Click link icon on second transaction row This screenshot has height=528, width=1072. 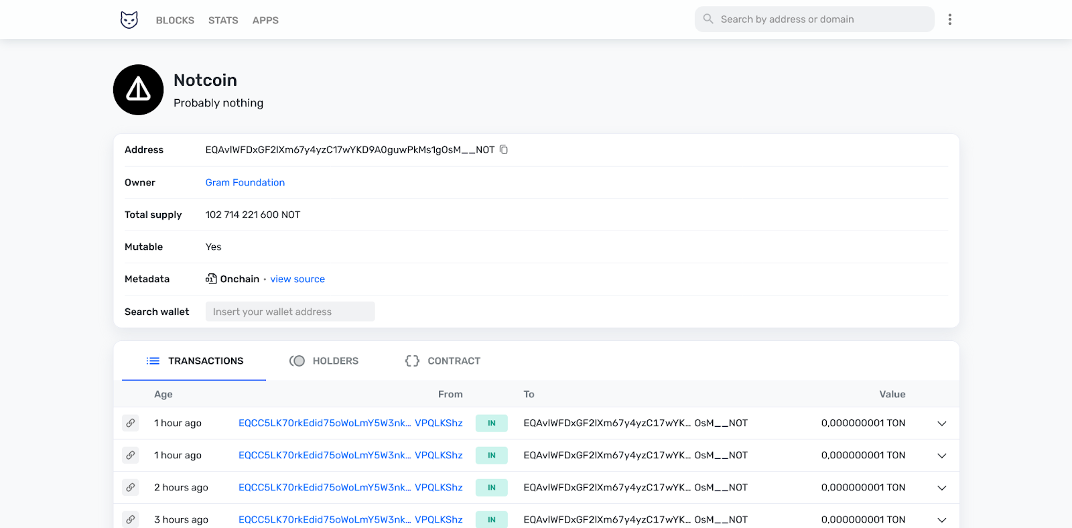(x=131, y=455)
